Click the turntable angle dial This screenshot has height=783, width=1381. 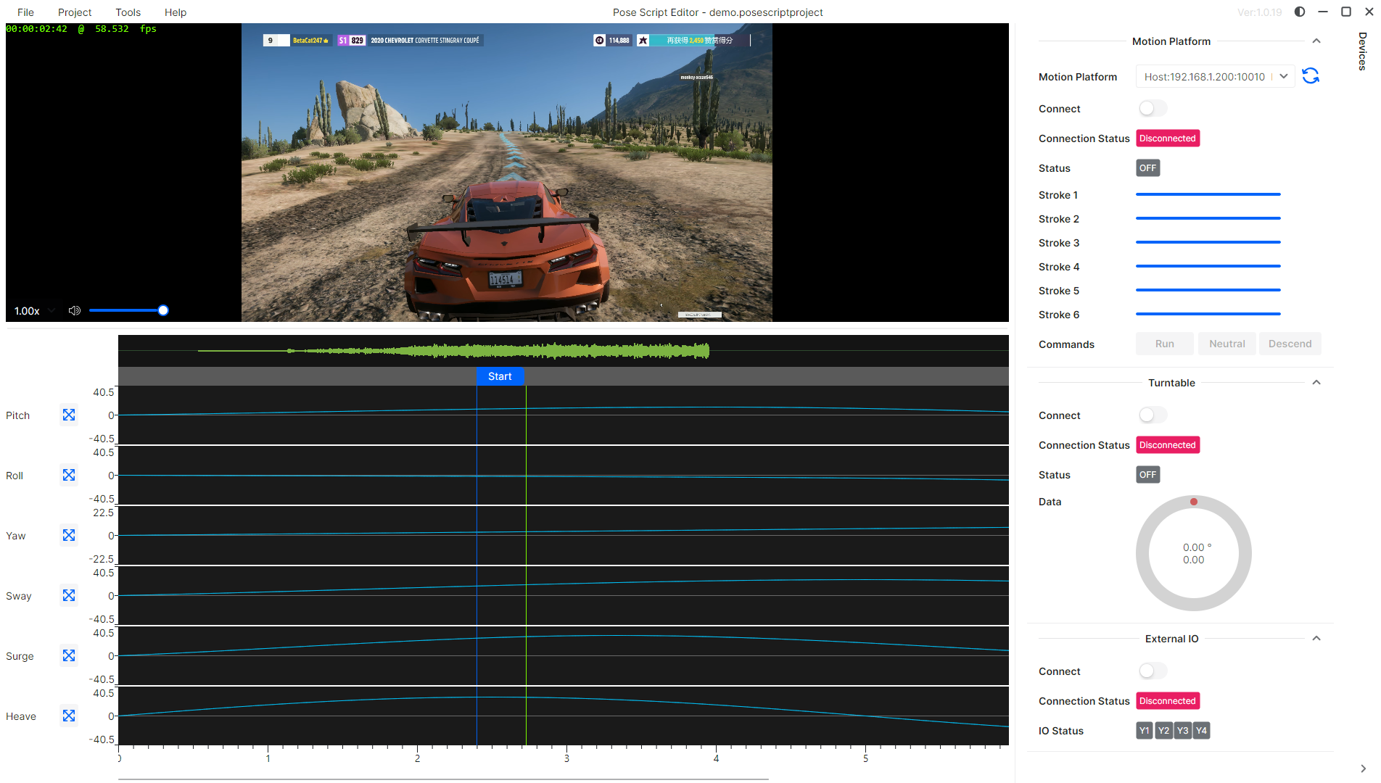1193,553
